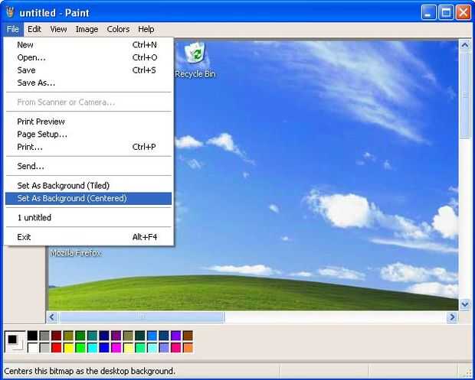Choose Save from the File menu
This screenshot has height=380, width=475.
click(x=88, y=70)
